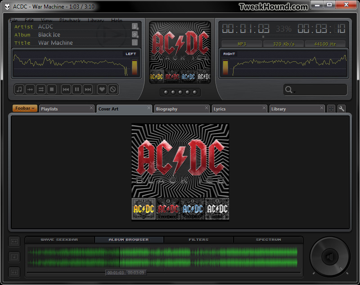Viewport: 360px width, 285px height.
Task: Select the Album Browser panel tab
Action: tap(129, 240)
